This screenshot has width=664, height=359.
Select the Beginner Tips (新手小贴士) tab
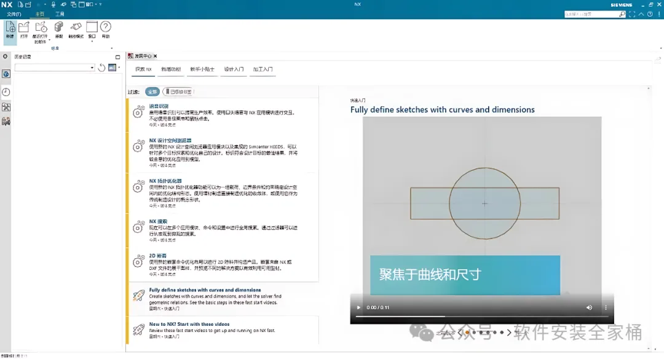[x=202, y=69]
